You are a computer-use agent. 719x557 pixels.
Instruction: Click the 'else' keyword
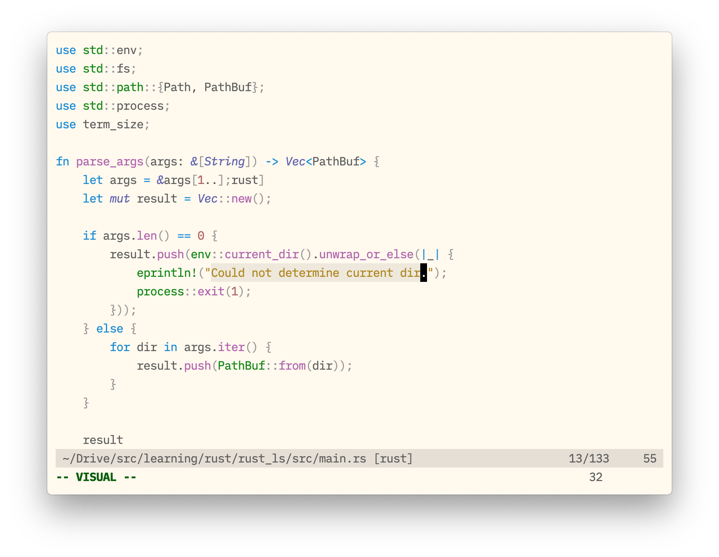pyautogui.click(x=110, y=329)
